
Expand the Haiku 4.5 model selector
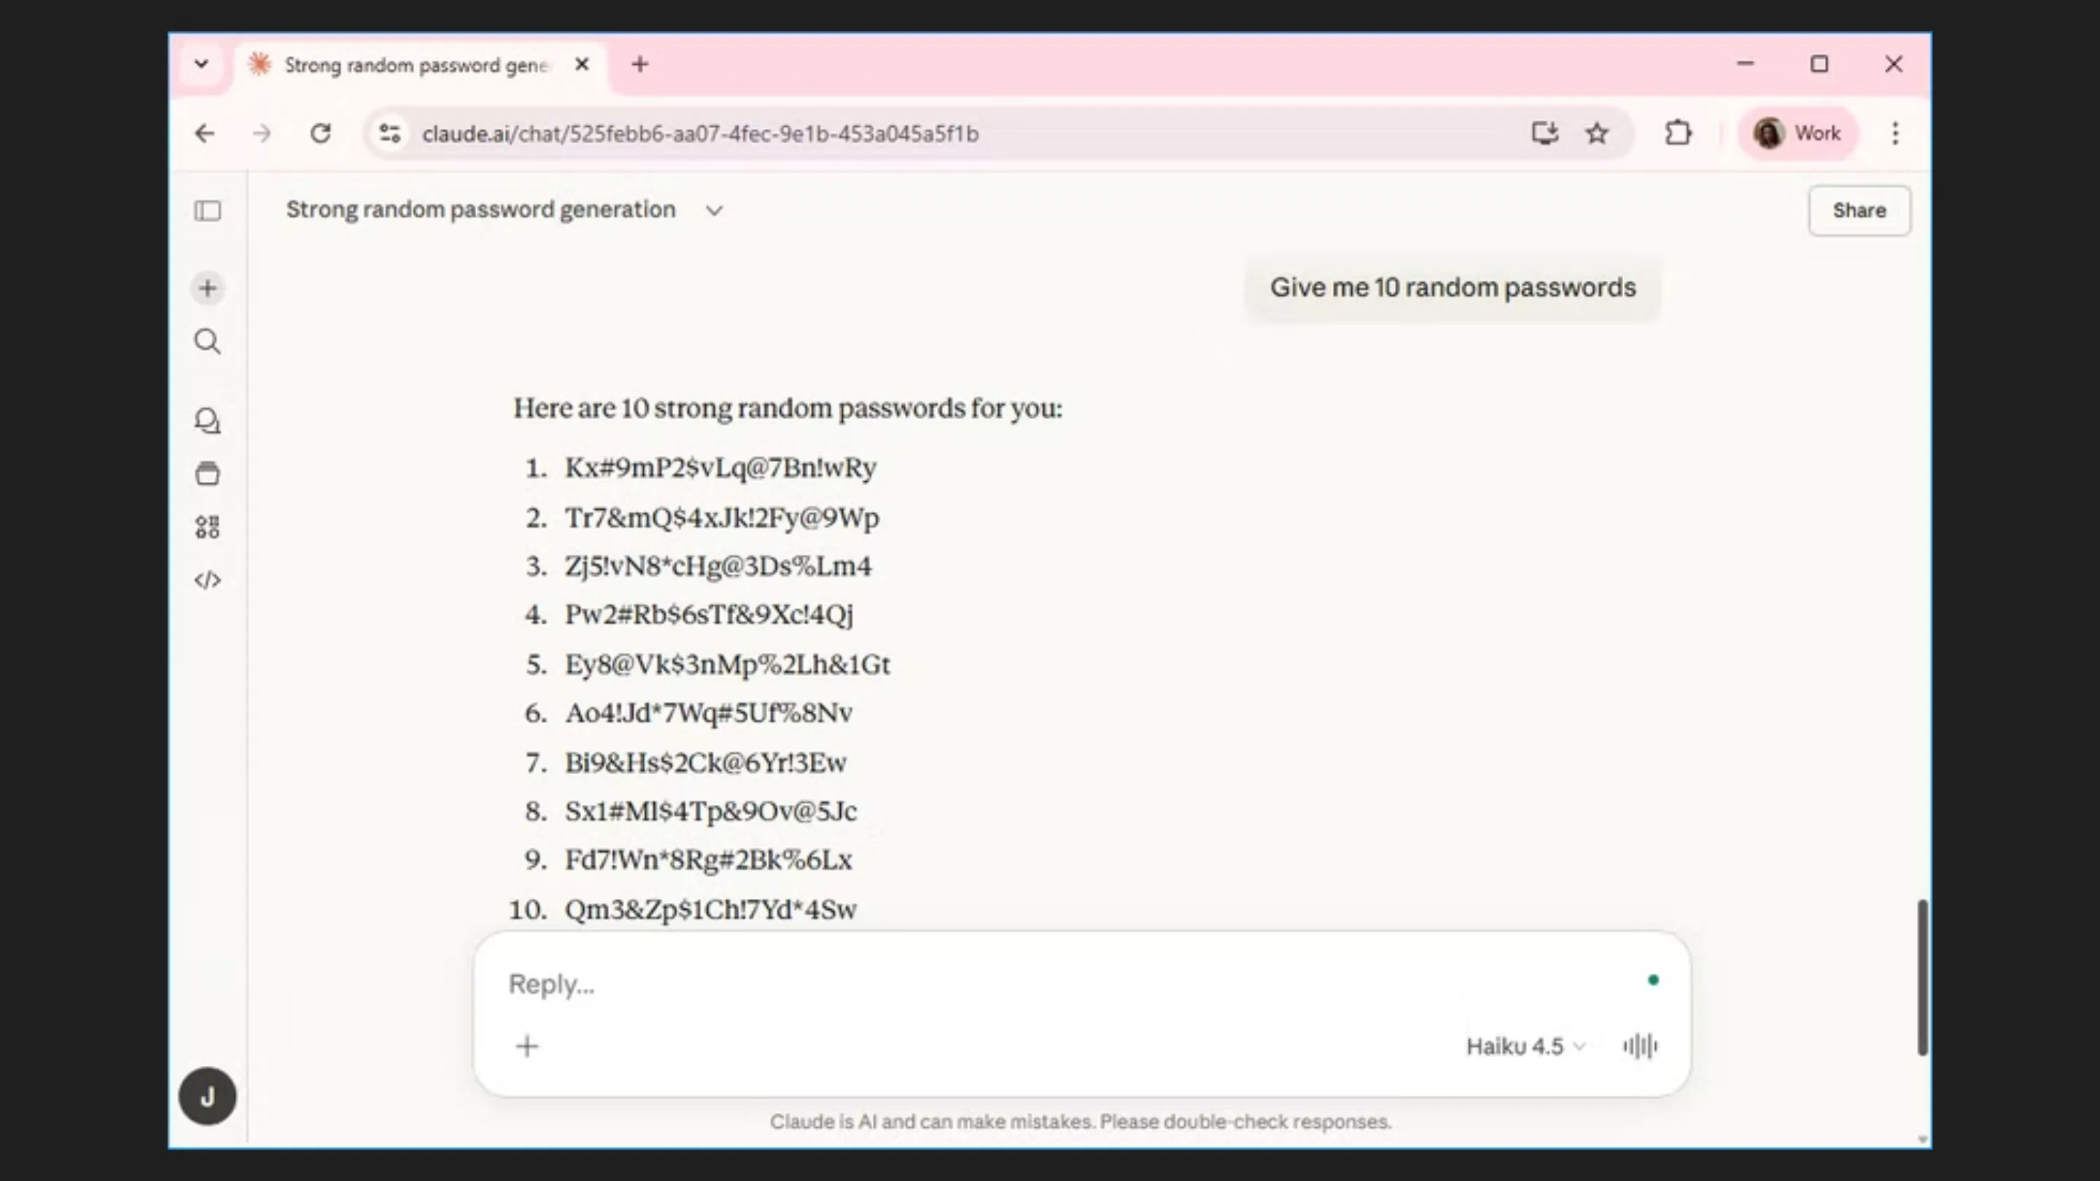click(x=1525, y=1045)
